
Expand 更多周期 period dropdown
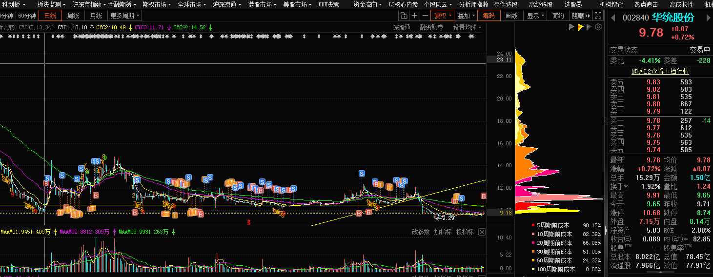125,16
